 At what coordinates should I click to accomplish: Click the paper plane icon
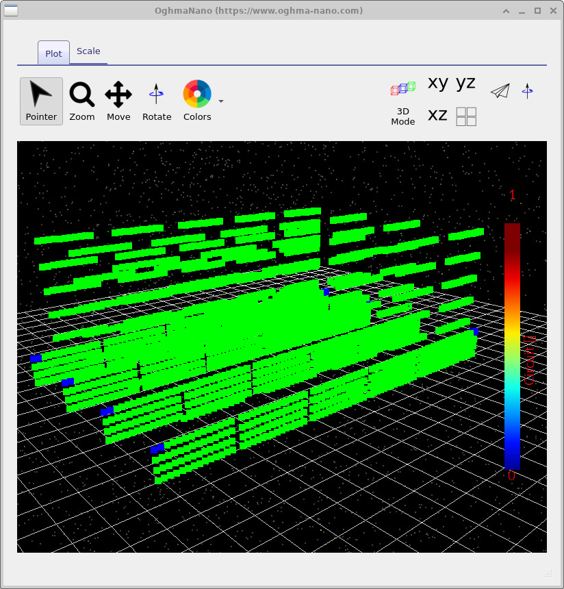click(500, 90)
